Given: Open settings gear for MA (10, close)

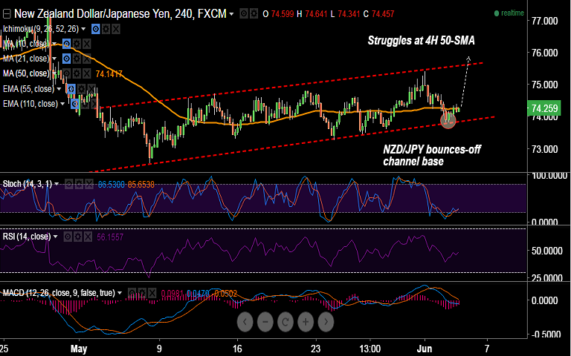Looking at the screenshot, I should point(77,44).
